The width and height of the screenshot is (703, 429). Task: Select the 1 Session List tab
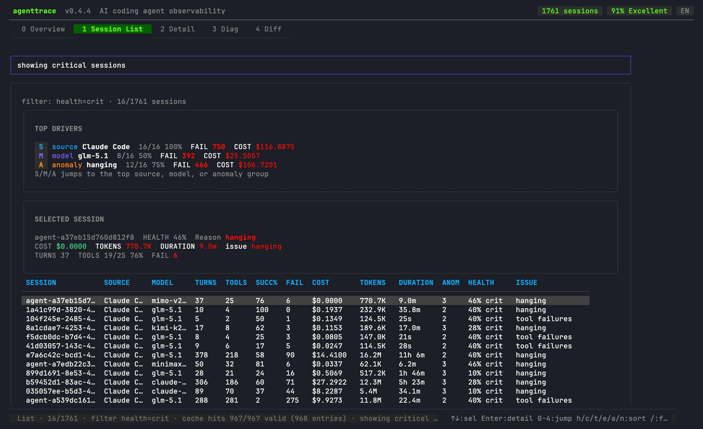pyautogui.click(x=112, y=29)
